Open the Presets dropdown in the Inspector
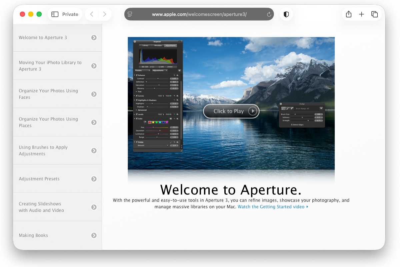The width and height of the screenshot is (400, 267). [143, 70]
